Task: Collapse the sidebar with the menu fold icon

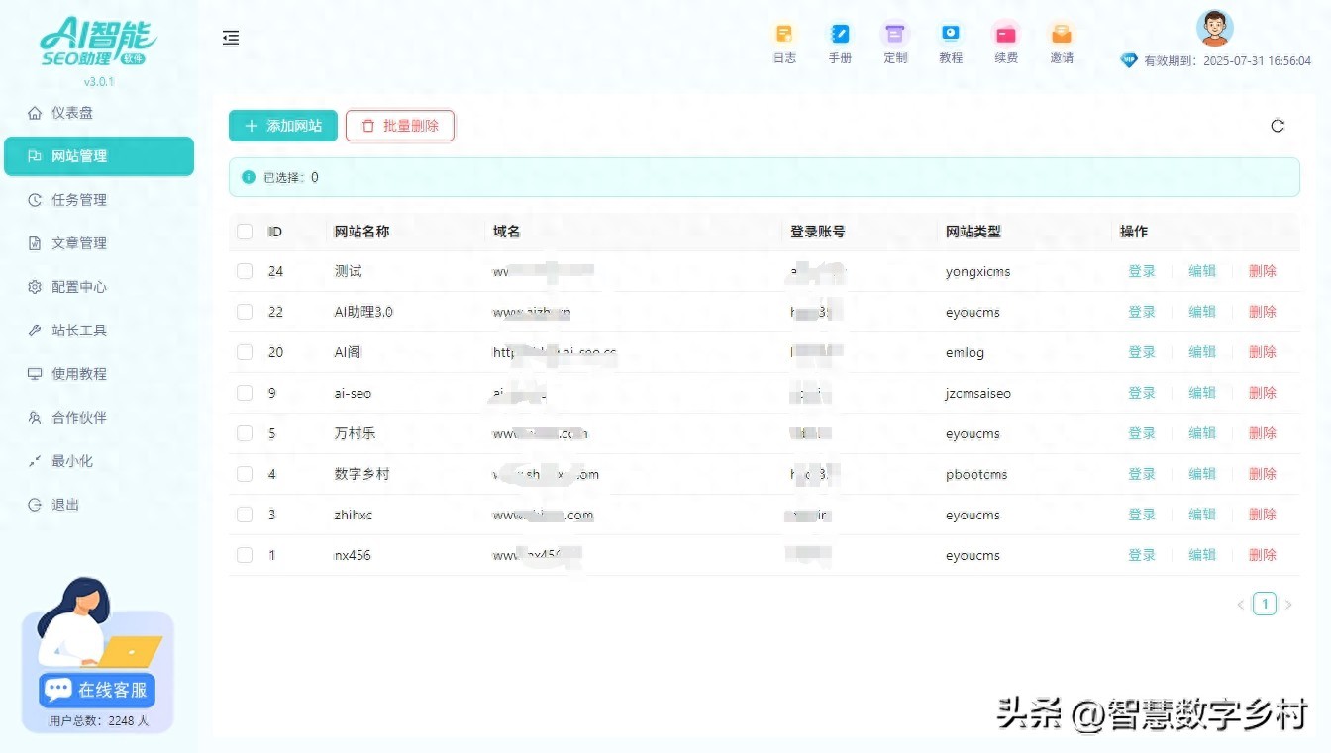Action: point(231,38)
